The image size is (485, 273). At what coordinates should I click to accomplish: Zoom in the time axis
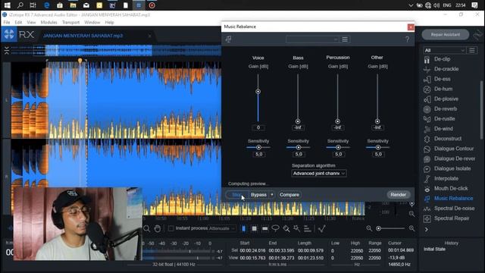(411, 228)
